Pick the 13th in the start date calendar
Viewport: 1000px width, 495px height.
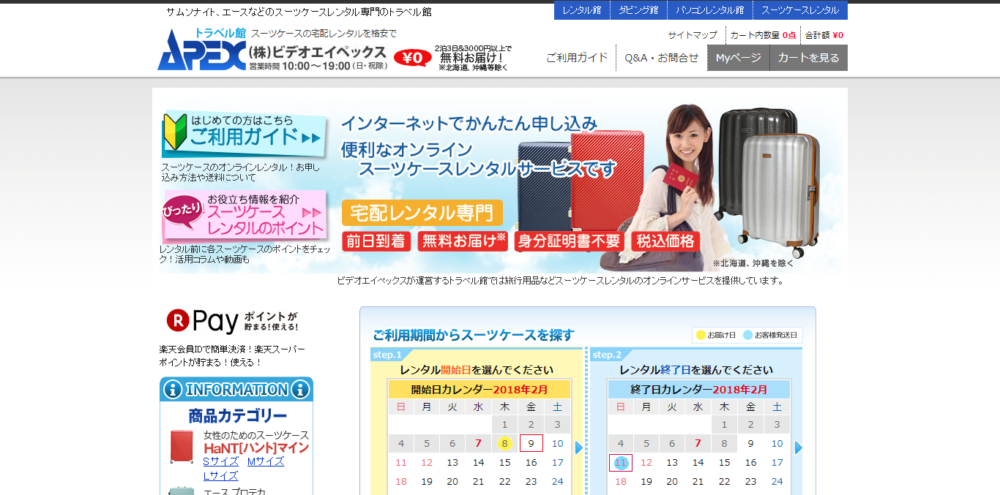pyautogui.click(x=452, y=462)
